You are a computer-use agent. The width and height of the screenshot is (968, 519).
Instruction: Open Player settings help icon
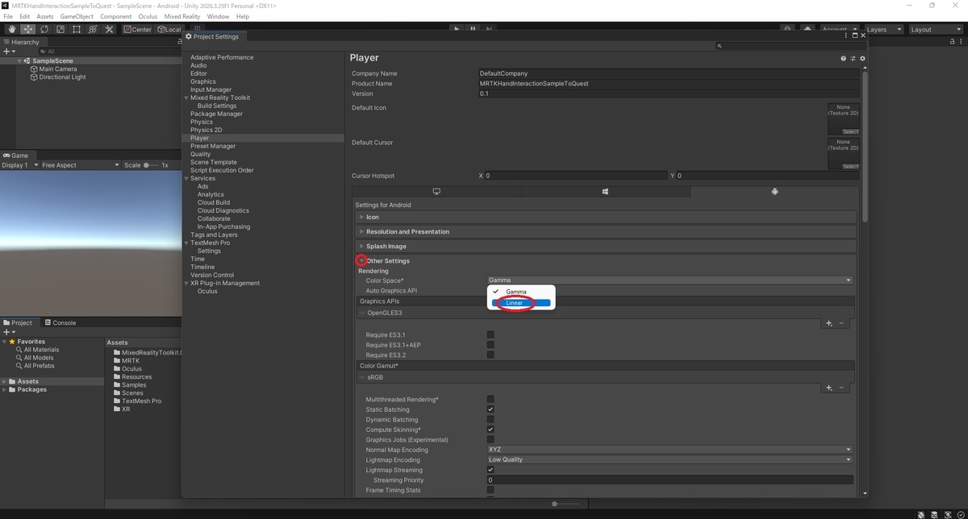843,58
